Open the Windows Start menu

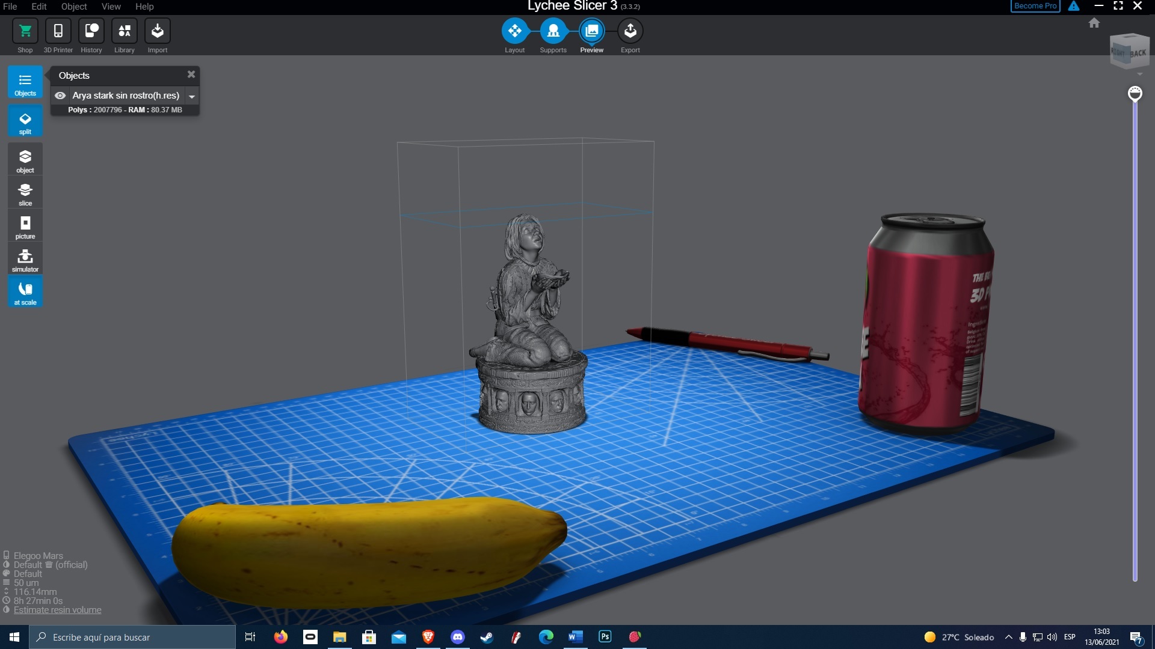pyautogui.click(x=14, y=637)
